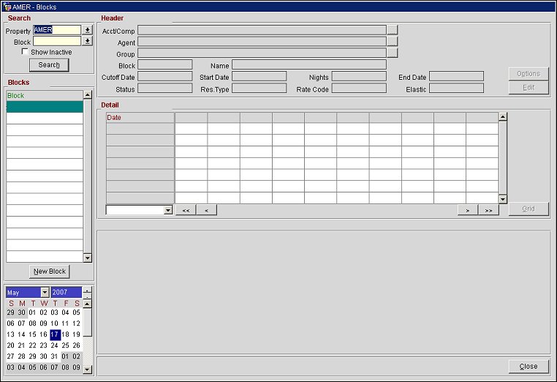Select the highlighted first row in Blocks list

[x=44, y=106]
